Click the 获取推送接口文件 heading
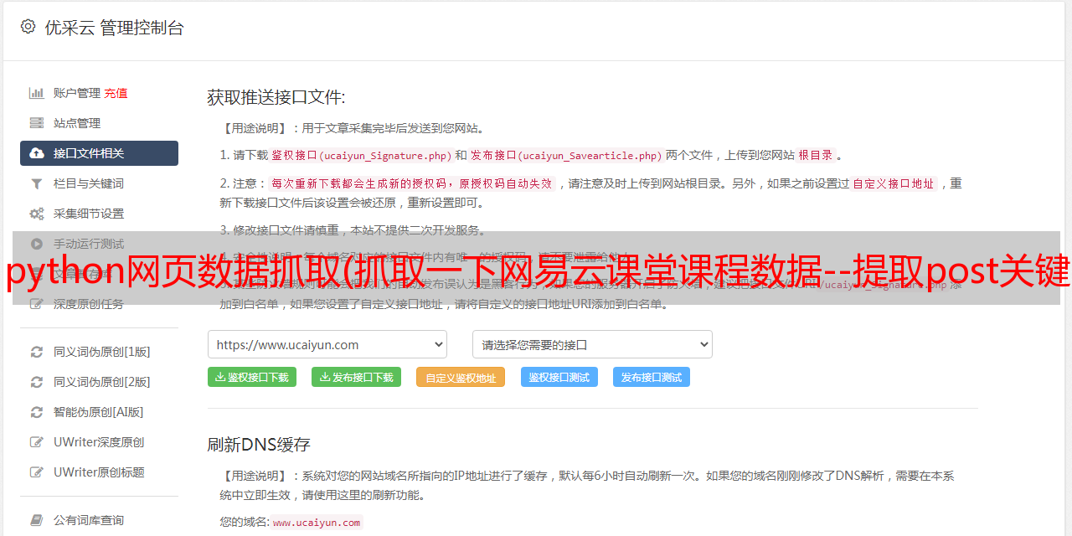The width and height of the screenshot is (1072, 536). coord(276,97)
